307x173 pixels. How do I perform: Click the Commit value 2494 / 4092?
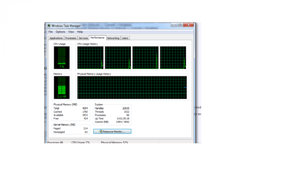coord(123,122)
